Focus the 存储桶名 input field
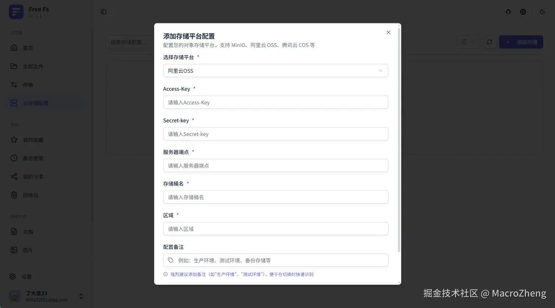Screen dimensions: 555x308 click(275, 197)
